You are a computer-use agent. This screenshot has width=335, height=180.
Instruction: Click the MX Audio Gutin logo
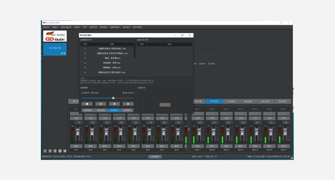pos(55,36)
